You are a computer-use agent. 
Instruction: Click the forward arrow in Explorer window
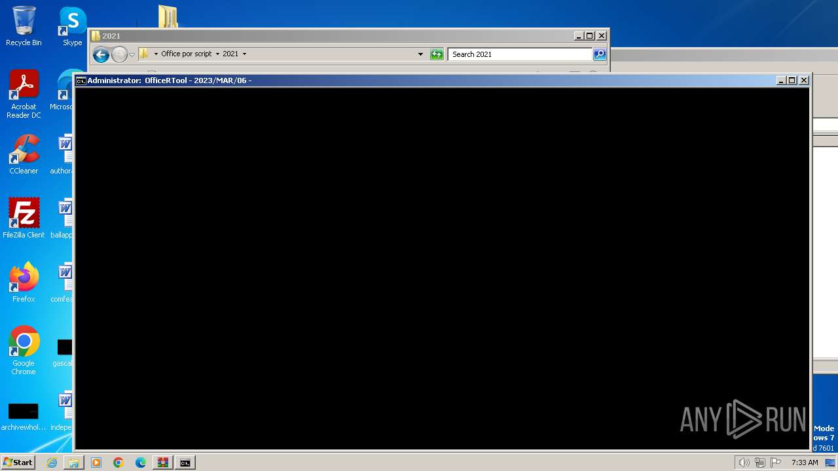click(x=119, y=54)
